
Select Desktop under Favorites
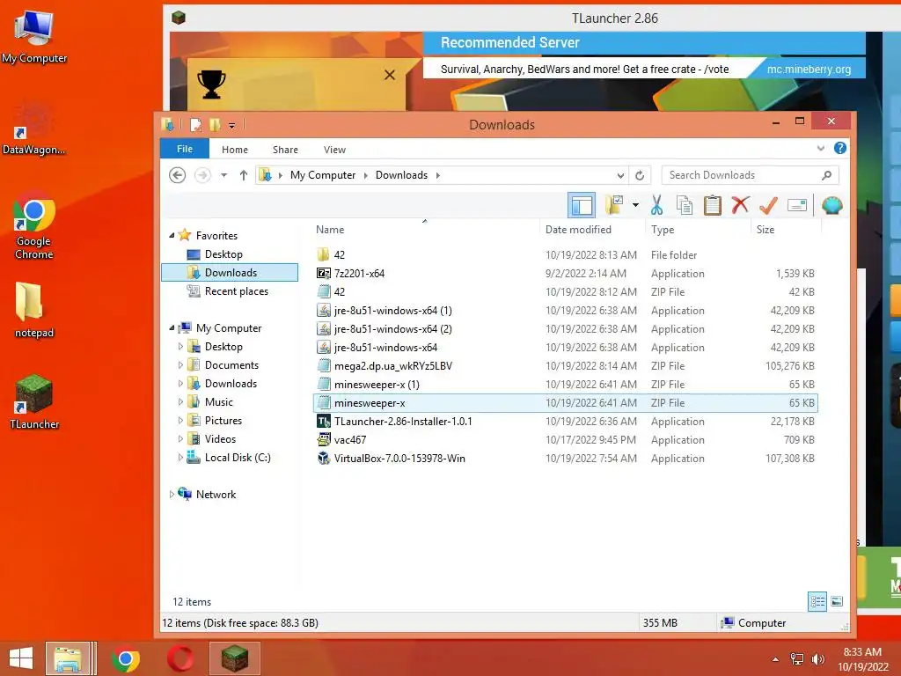click(x=223, y=254)
